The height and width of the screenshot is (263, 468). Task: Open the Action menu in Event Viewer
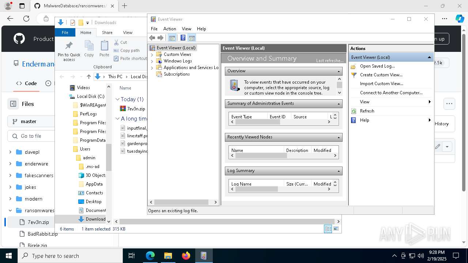(170, 28)
